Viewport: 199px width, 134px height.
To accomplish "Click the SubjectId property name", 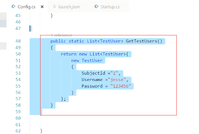I will (93, 73).
